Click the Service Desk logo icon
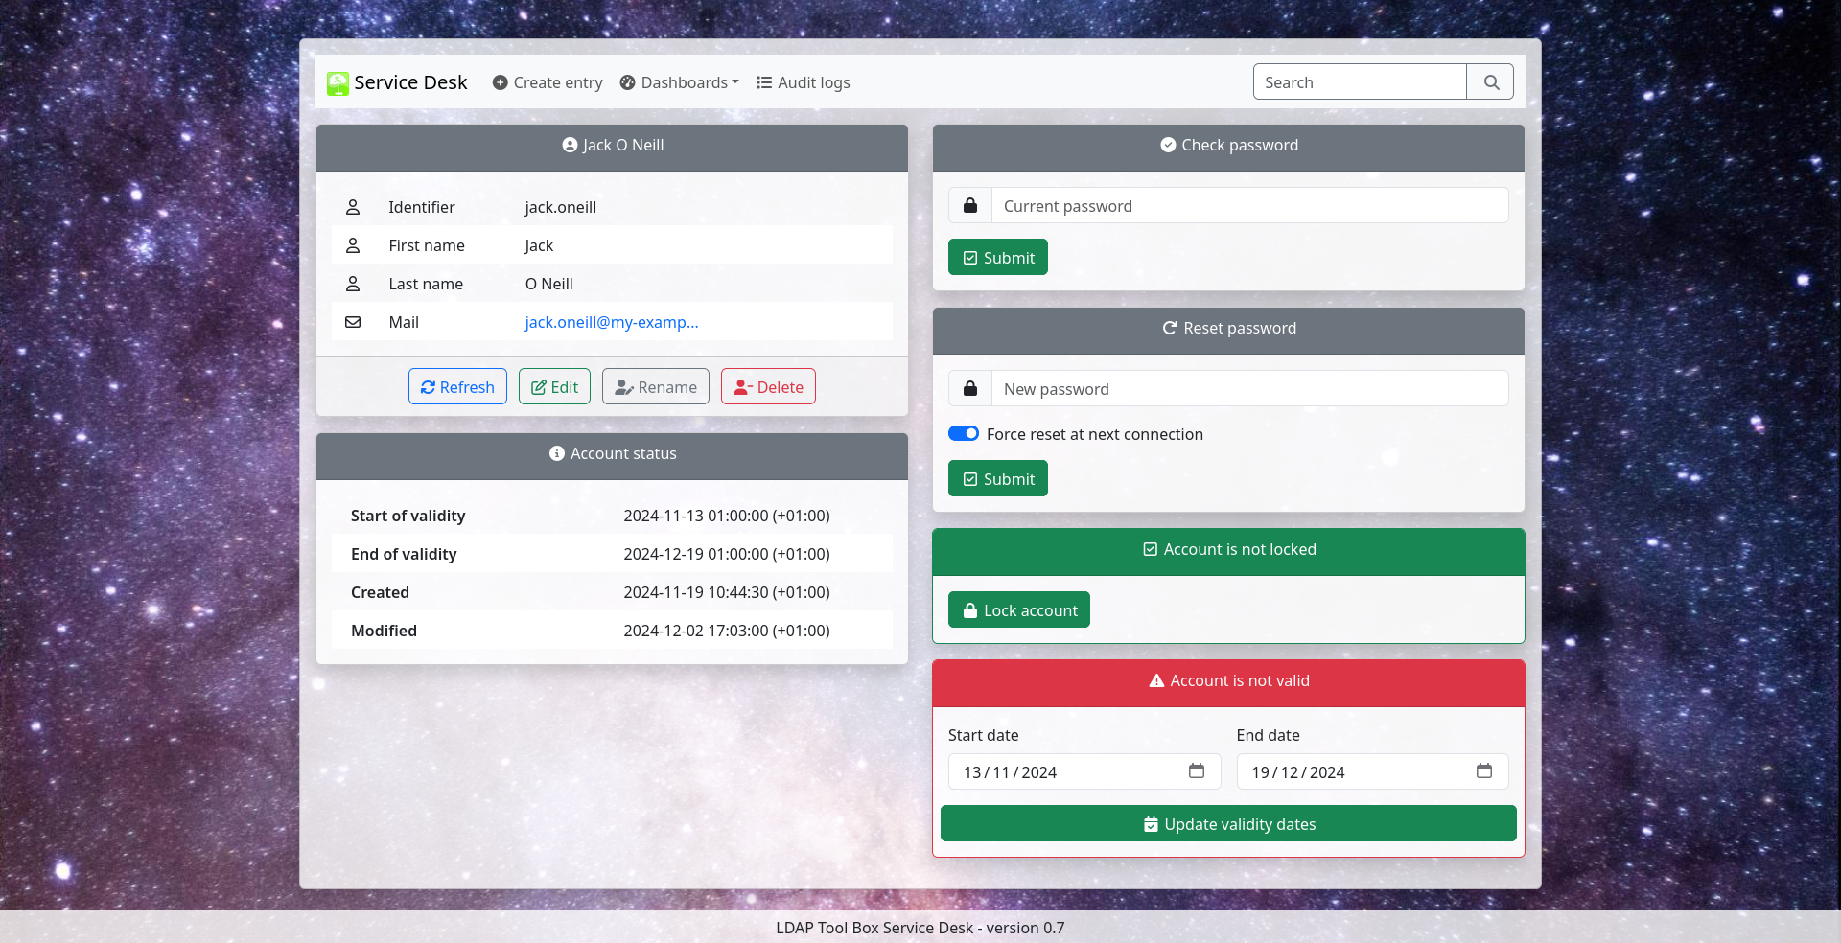The height and width of the screenshot is (943, 1841). click(x=338, y=83)
